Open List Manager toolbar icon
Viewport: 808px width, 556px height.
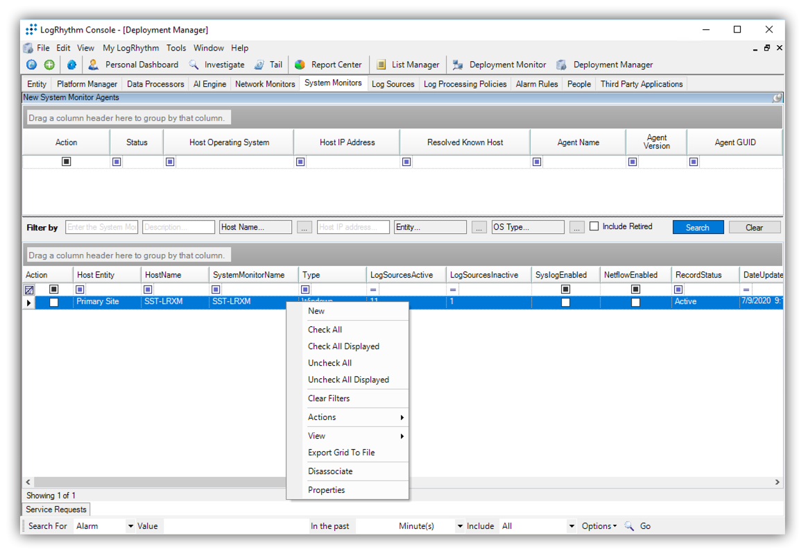coord(381,65)
